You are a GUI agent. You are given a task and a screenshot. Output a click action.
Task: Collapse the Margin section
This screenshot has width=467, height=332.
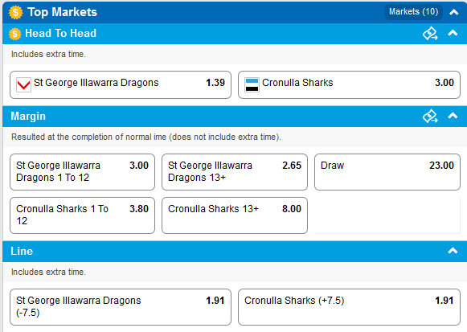pyautogui.click(x=453, y=116)
